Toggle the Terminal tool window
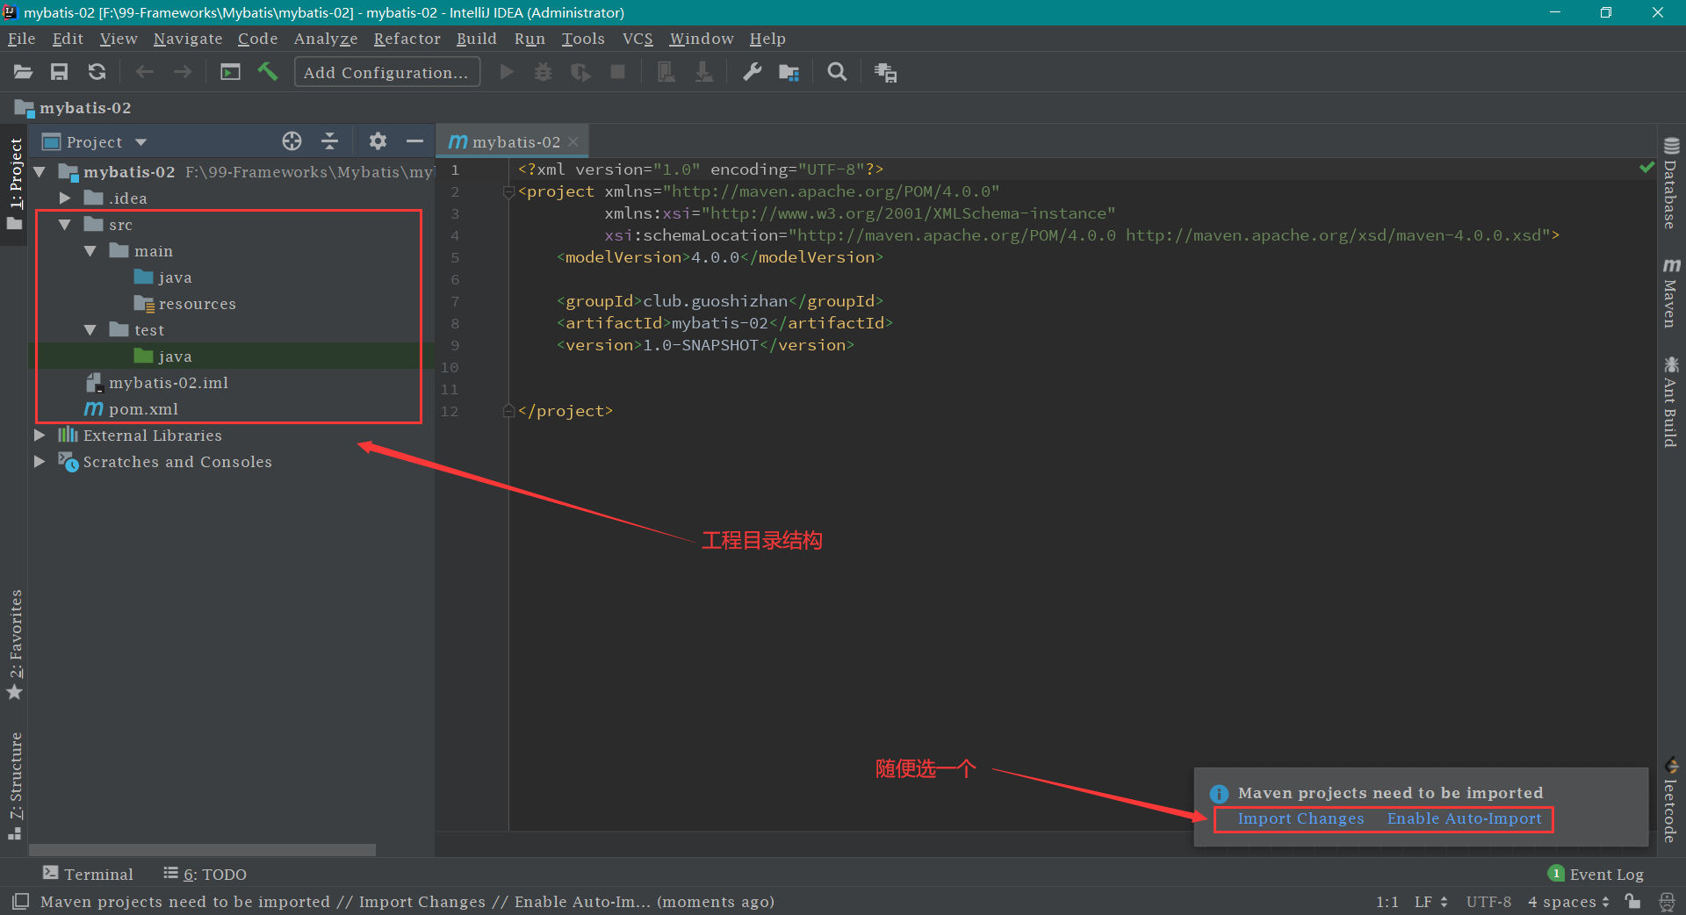 pos(88,874)
